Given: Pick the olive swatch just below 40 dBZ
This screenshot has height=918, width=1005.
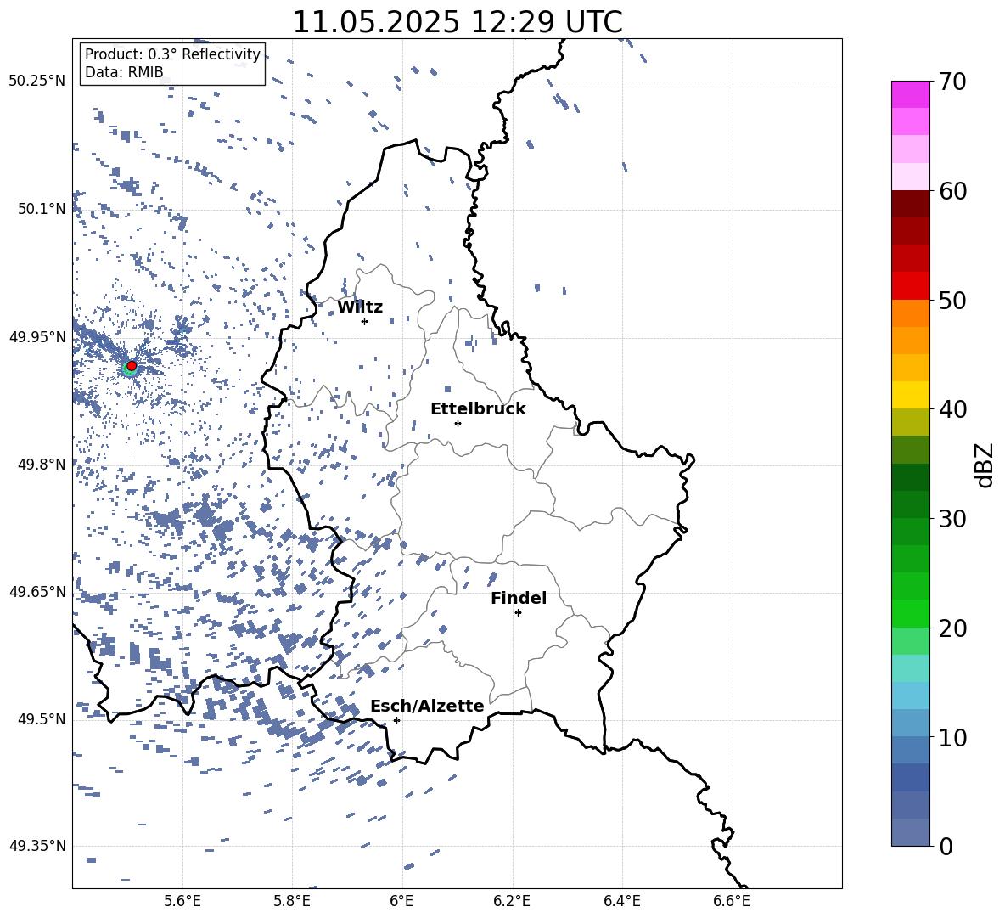Looking at the screenshot, I should click(x=911, y=422).
